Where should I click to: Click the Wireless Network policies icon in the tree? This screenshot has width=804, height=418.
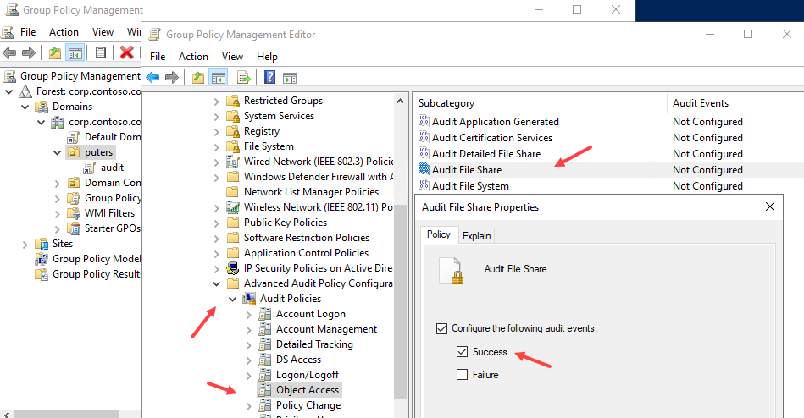(233, 207)
